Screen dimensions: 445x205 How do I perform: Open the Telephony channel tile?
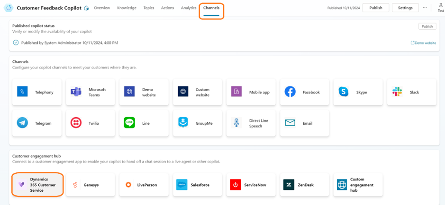[37, 92]
